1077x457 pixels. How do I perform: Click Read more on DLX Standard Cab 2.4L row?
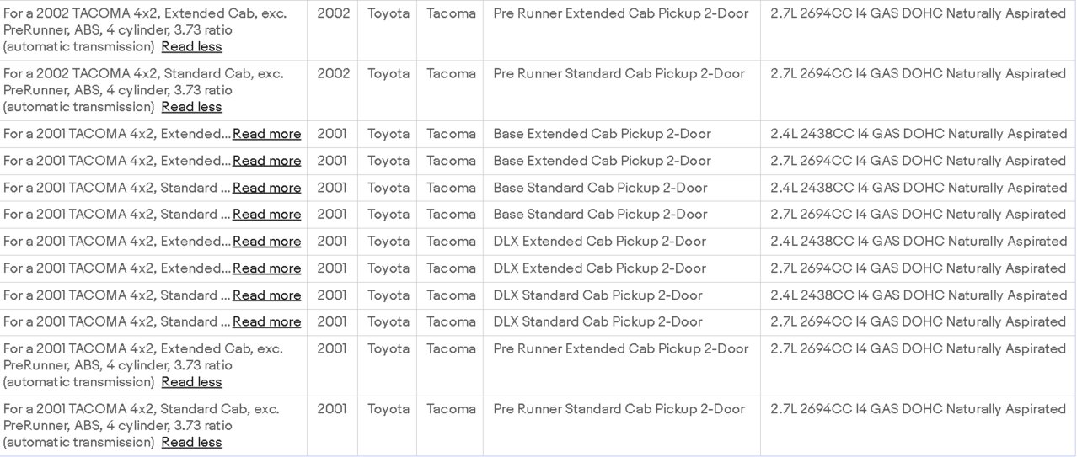click(266, 295)
